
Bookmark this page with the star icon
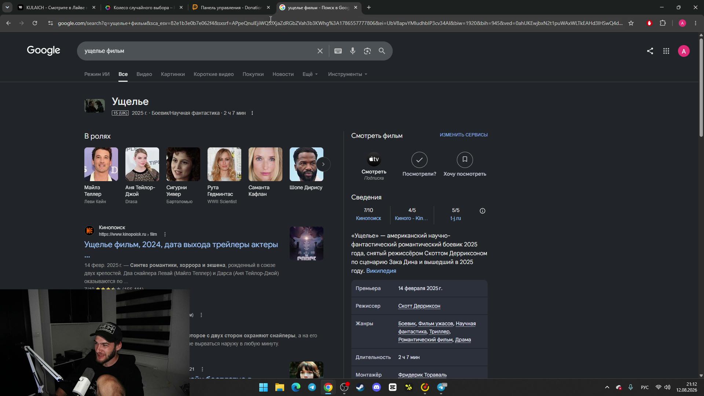click(631, 23)
